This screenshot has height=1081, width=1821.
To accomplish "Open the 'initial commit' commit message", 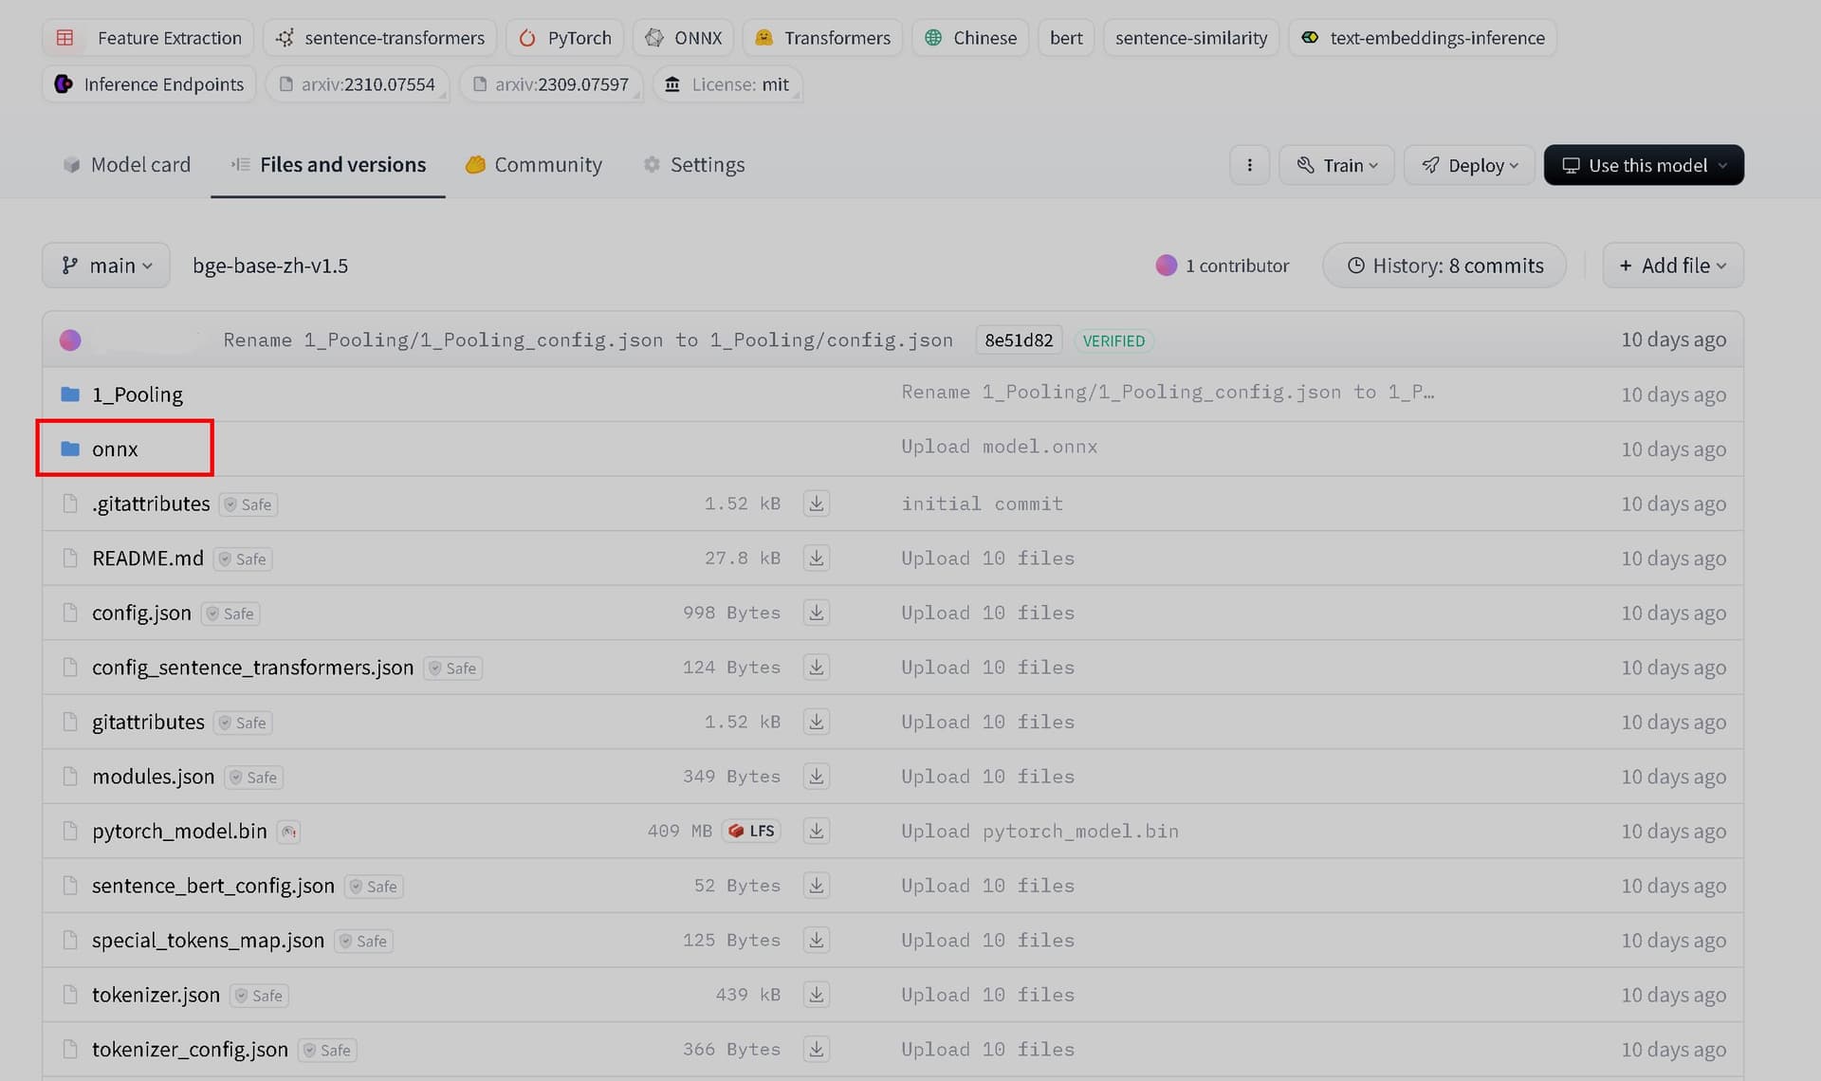I will point(982,504).
